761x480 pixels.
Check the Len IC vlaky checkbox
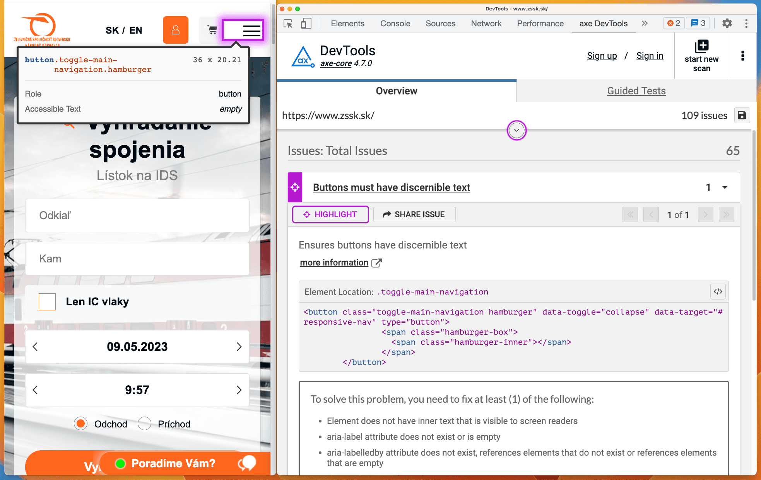[47, 302]
